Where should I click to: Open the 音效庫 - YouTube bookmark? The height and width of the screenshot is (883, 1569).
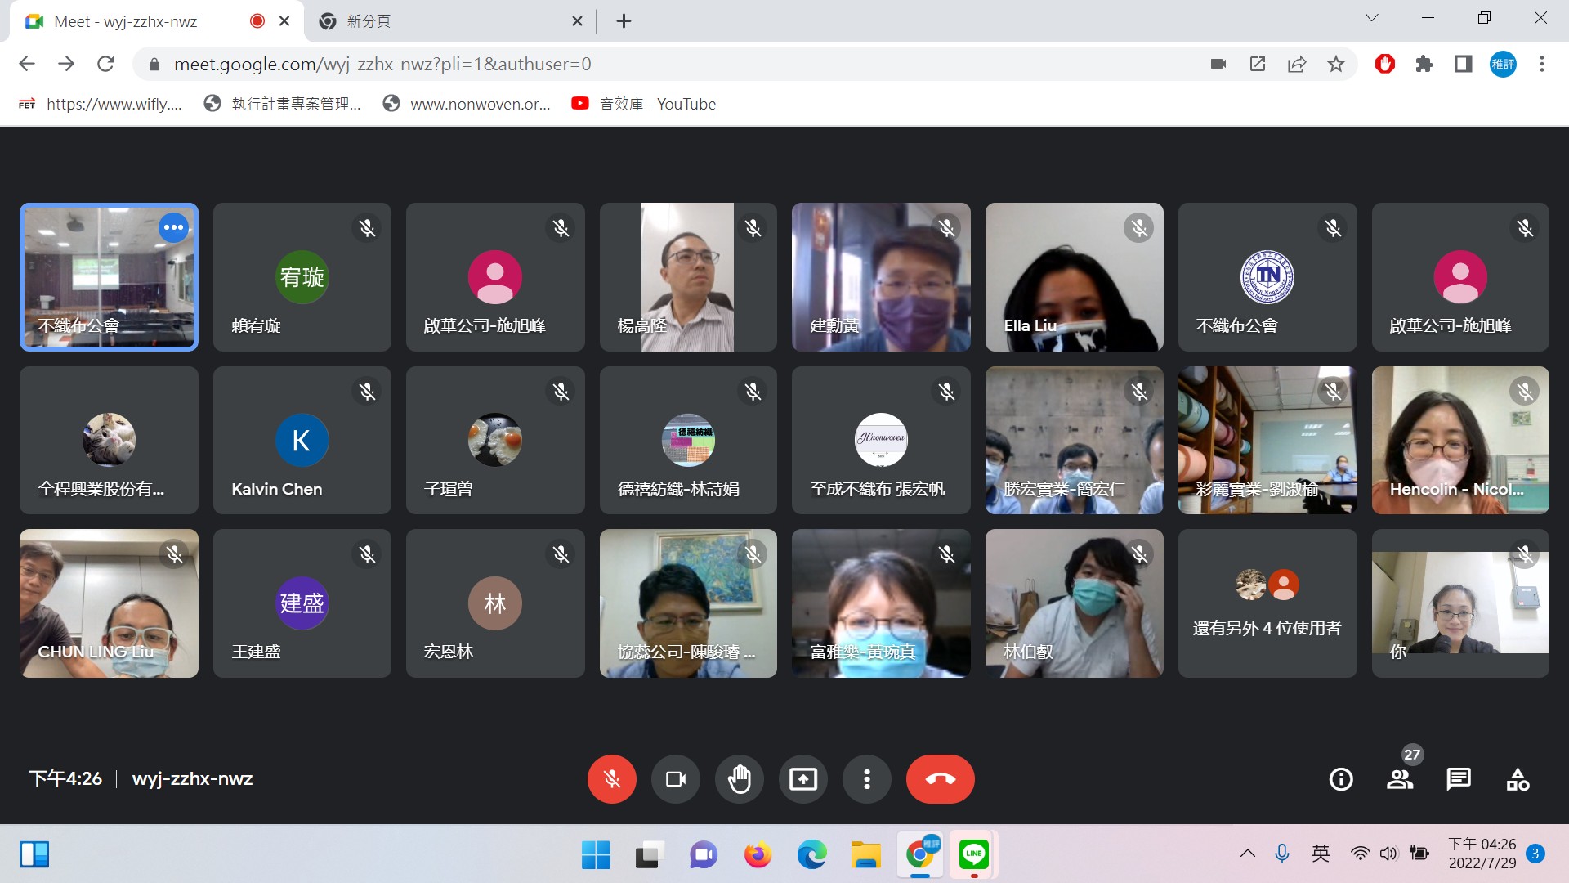coord(644,104)
